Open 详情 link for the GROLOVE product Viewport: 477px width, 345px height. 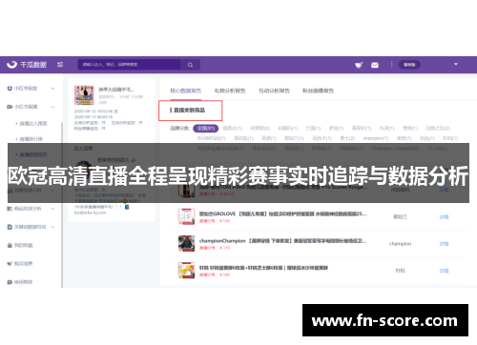[x=445, y=217]
